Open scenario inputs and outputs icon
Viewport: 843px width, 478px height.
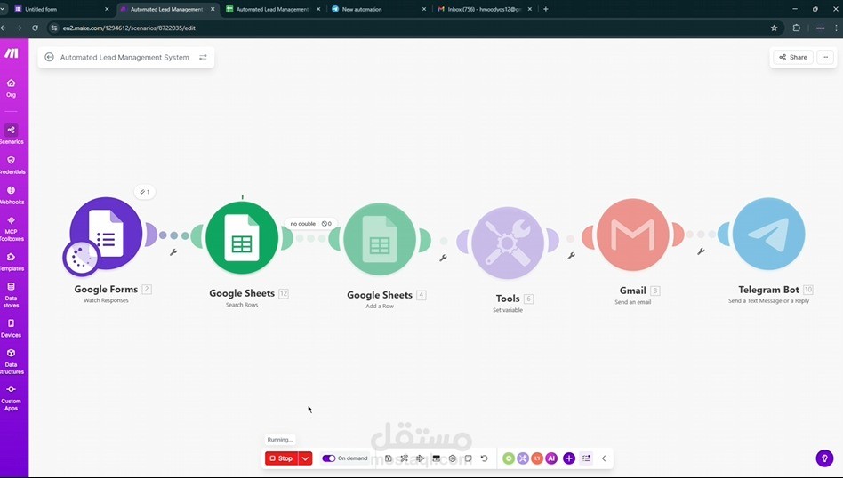tap(437, 458)
